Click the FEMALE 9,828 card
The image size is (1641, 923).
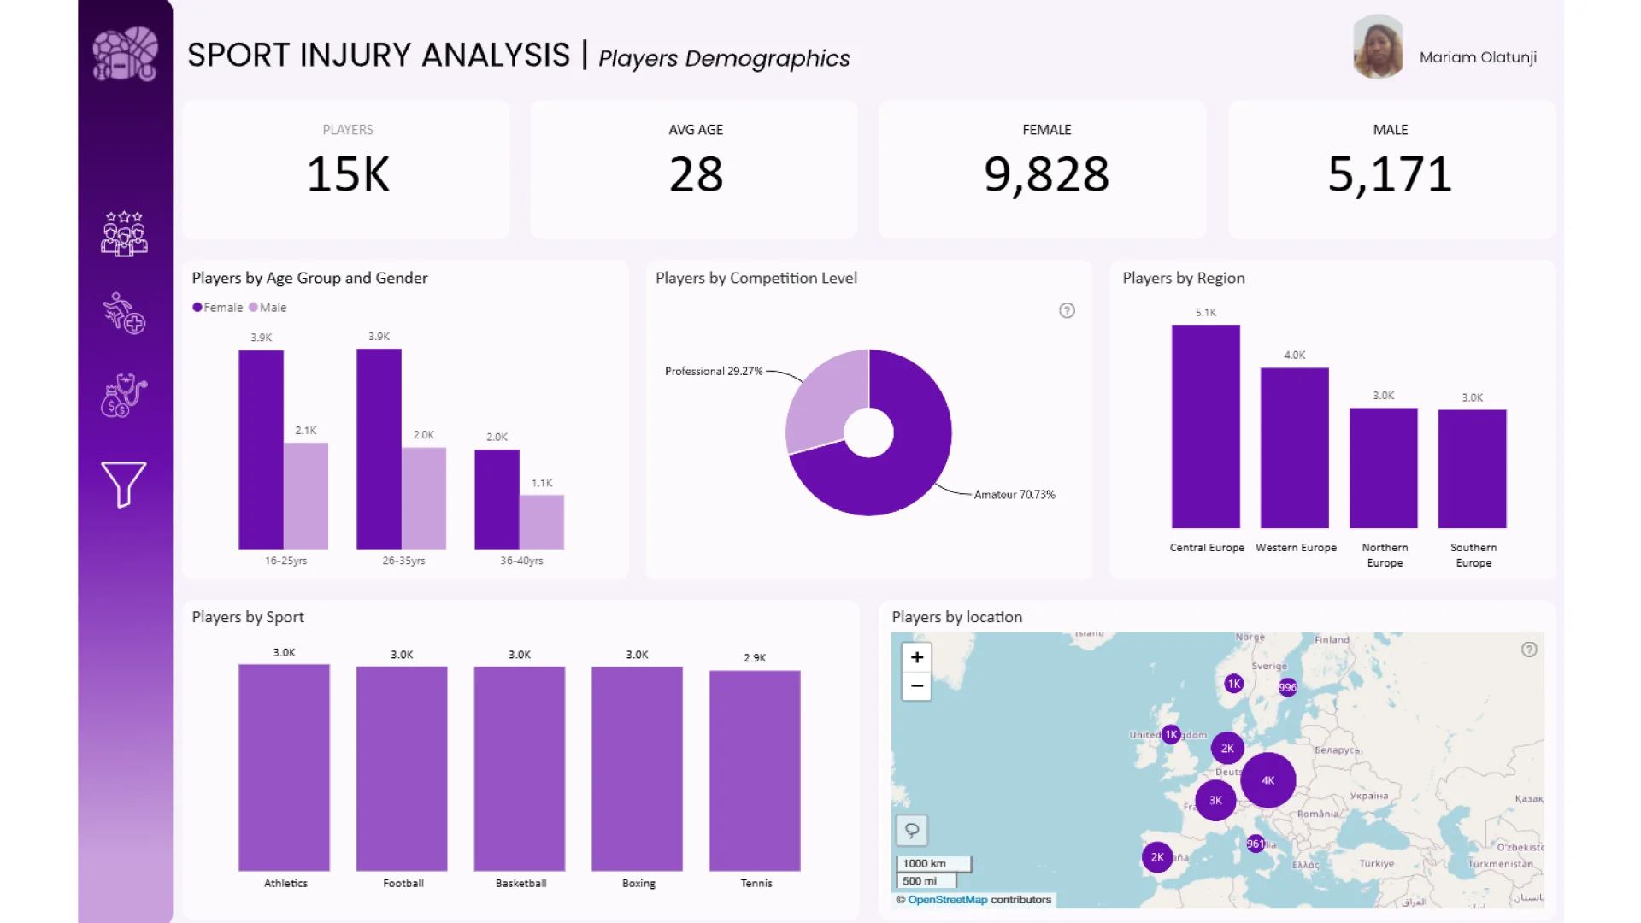(1043, 169)
